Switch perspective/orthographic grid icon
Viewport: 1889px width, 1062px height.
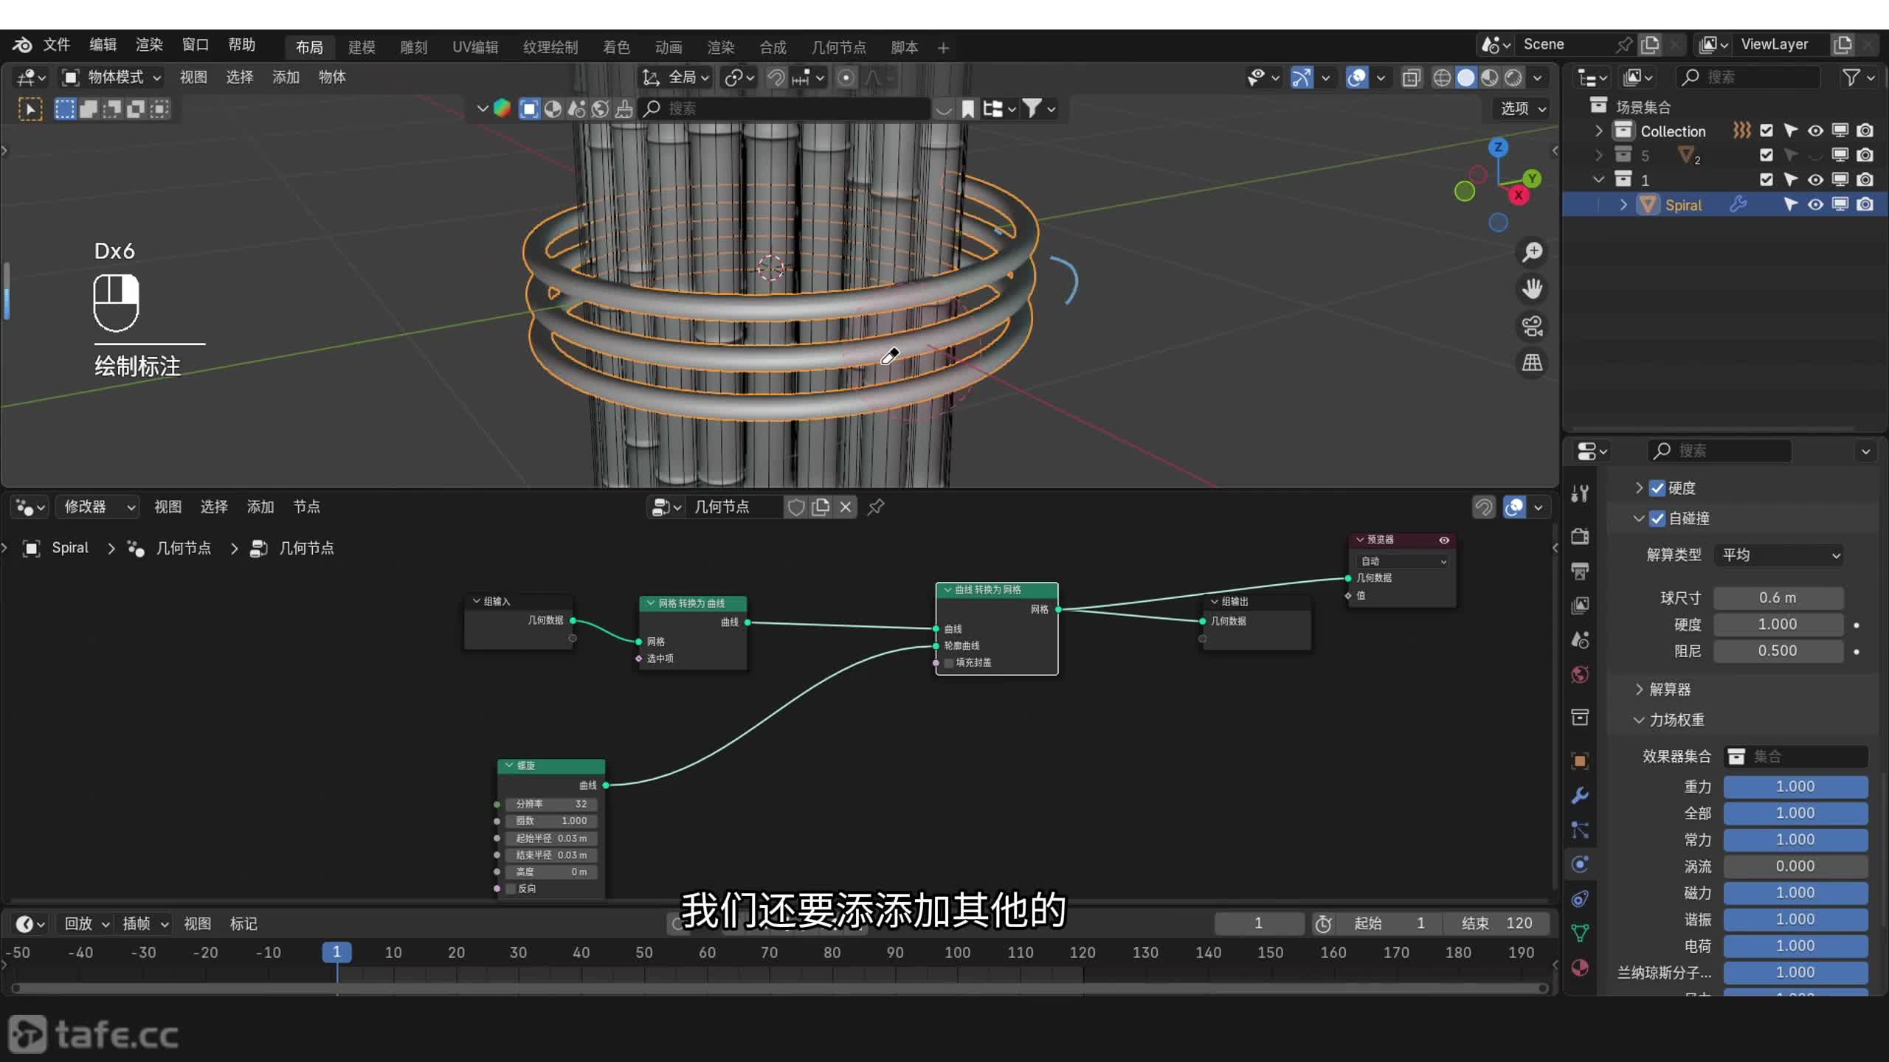(1533, 363)
